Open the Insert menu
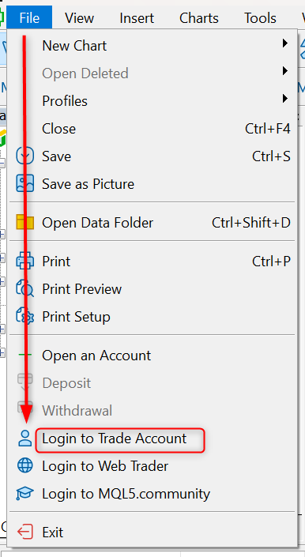Viewport: 305px width, 557px height. 137,17
